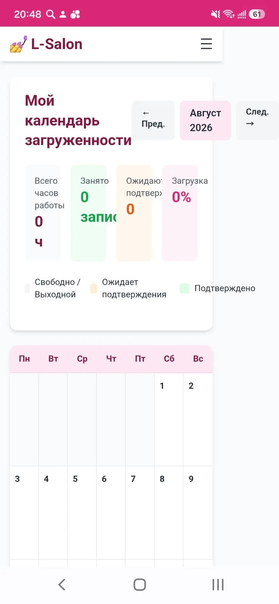The image size is (279, 604).
Task: Tap the L-Salon nail polish logo
Action: click(x=18, y=44)
